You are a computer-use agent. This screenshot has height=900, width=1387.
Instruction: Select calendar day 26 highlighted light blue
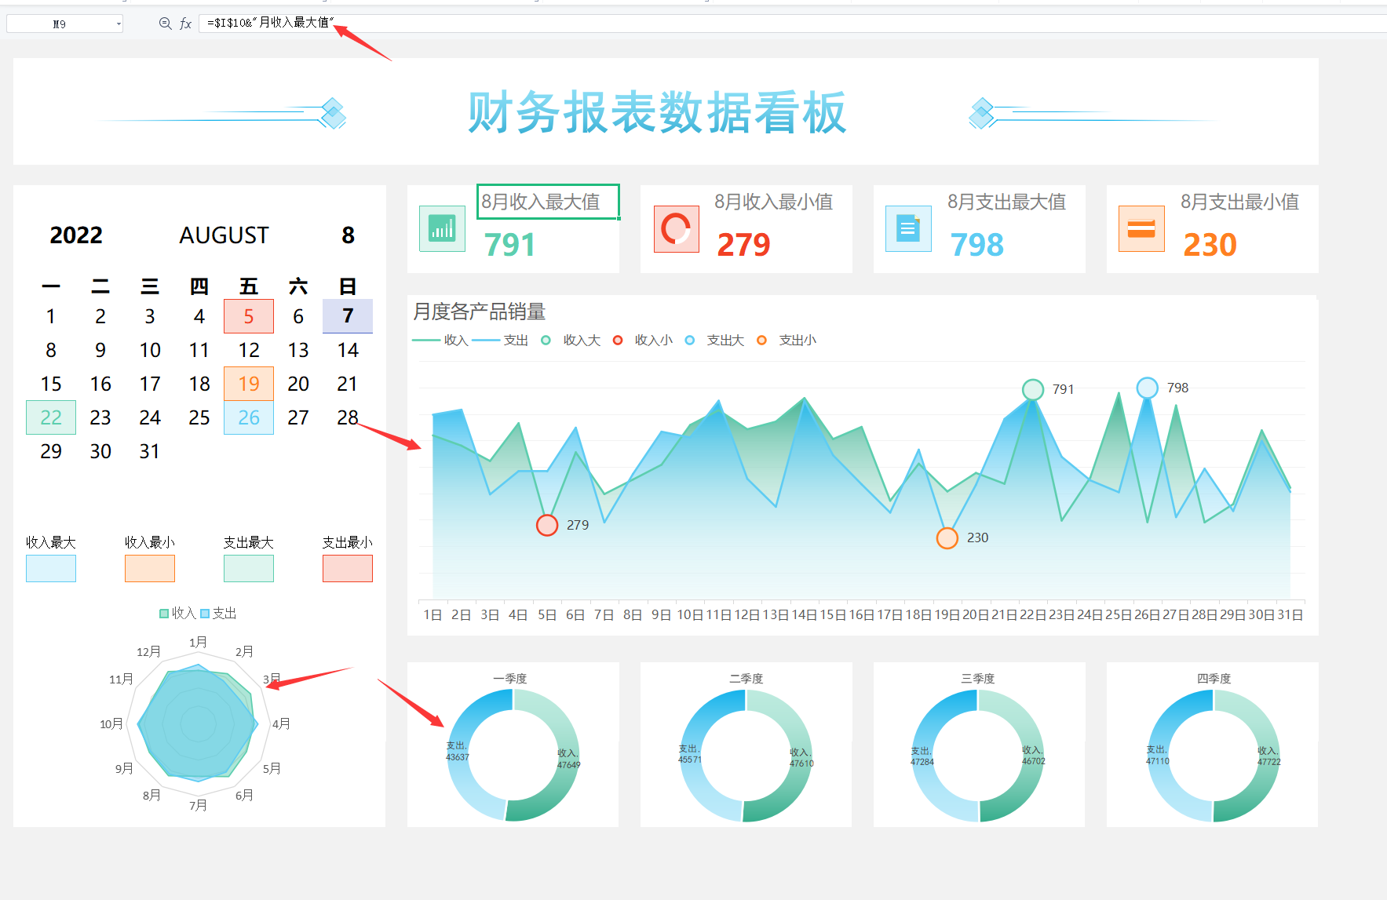249,417
